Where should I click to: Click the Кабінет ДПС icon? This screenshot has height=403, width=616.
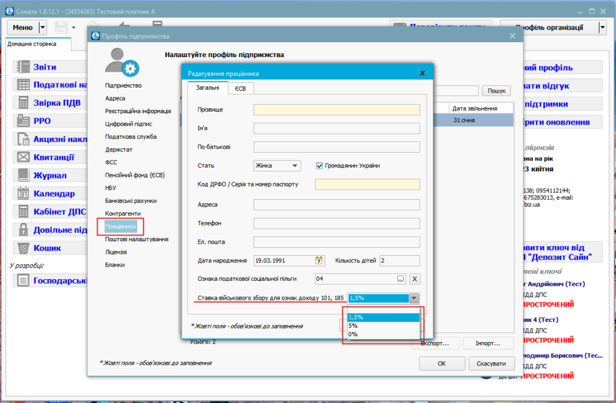23,212
